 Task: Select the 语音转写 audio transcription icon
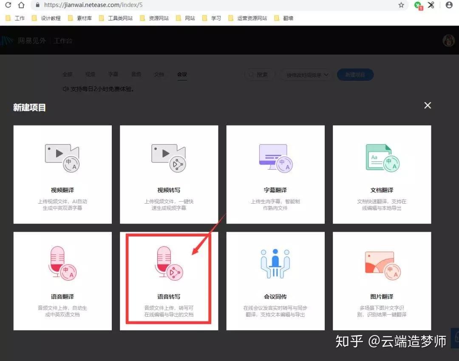coord(169,264)
